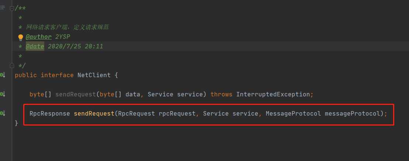Click the highlighted sendRequest method name

[x=94, y=113]
